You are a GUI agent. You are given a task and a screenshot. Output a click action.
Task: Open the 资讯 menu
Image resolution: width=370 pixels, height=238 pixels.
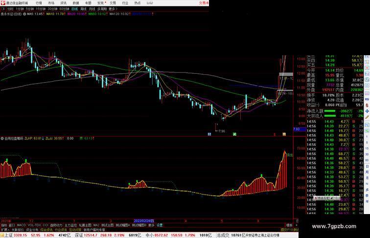point(64,3)
